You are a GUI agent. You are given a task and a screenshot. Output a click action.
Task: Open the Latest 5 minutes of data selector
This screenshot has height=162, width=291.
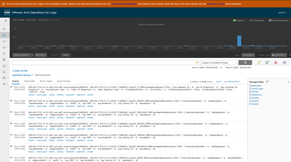220,62
